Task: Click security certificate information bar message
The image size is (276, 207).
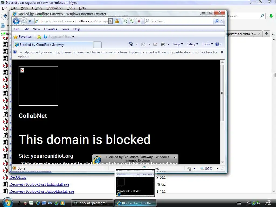Action: (x=118, y=54)
